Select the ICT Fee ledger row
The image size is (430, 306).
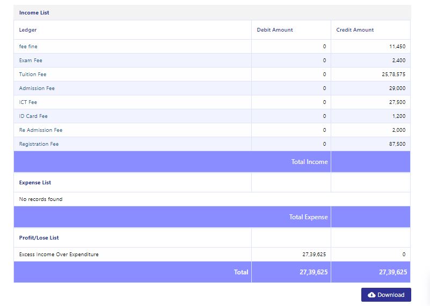(212, 102)
